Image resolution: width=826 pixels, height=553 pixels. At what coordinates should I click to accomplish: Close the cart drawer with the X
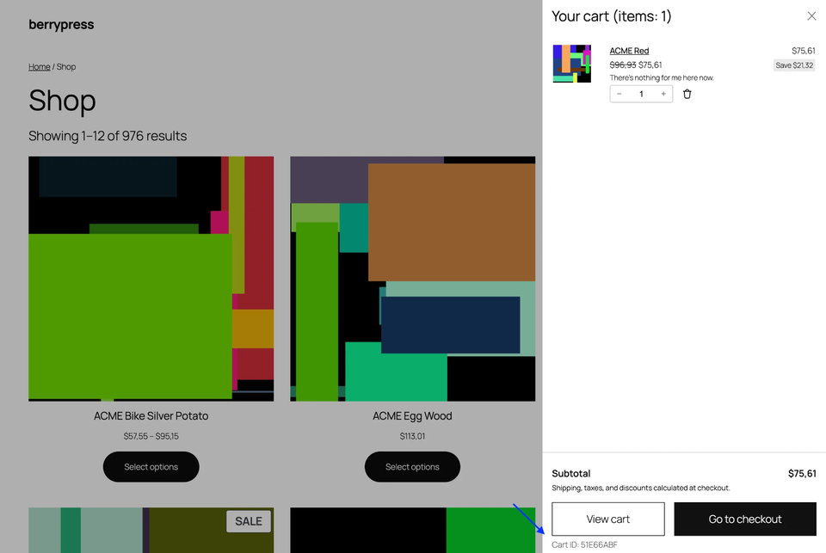click(x=811, y=16)
